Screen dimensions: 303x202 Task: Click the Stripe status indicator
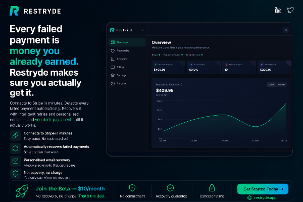[x=156, y=55]
